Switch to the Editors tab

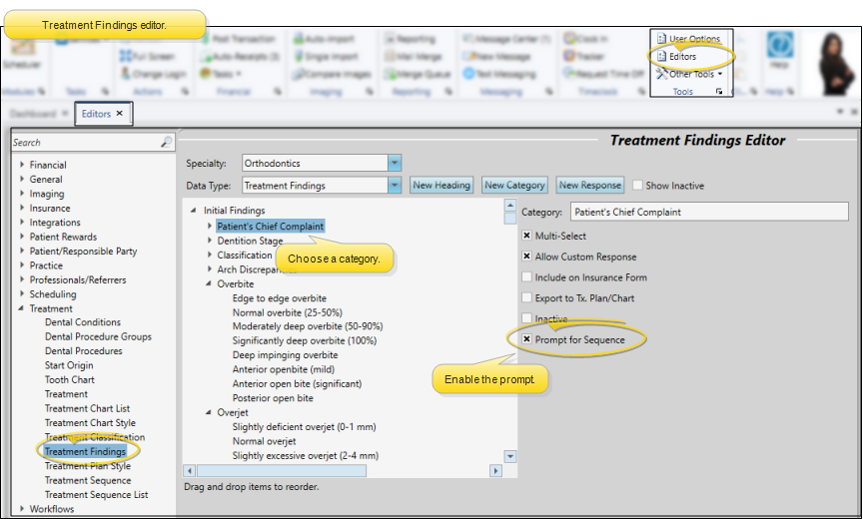(x=97, y=114)
